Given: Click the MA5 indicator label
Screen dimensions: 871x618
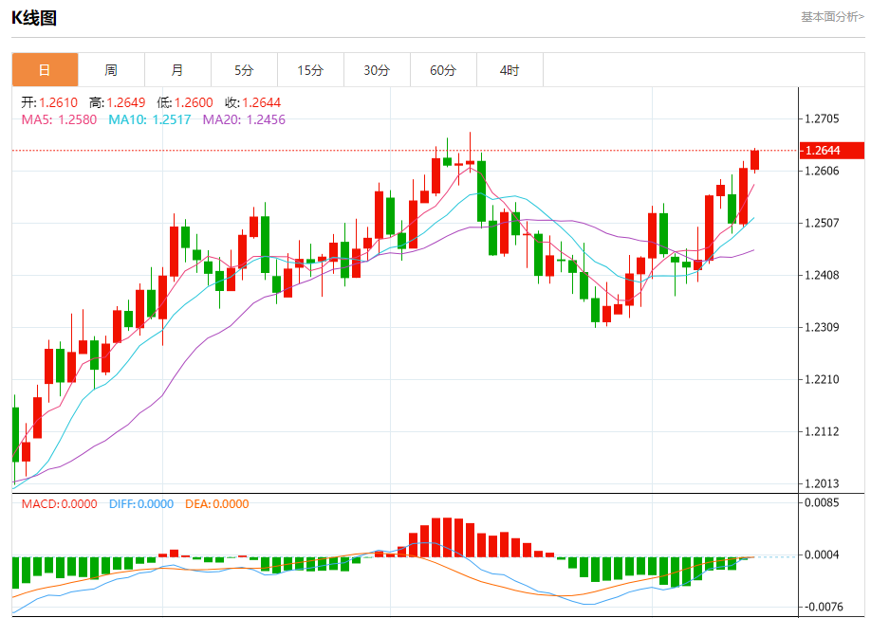Looking at the screenshot, I should (x=59, y=119).
